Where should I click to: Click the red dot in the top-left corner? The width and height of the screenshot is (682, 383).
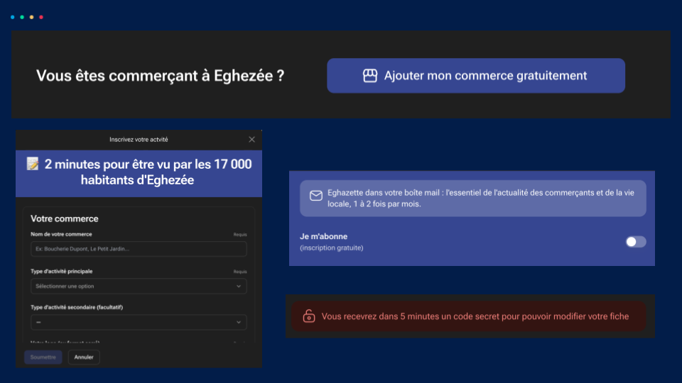40,17
